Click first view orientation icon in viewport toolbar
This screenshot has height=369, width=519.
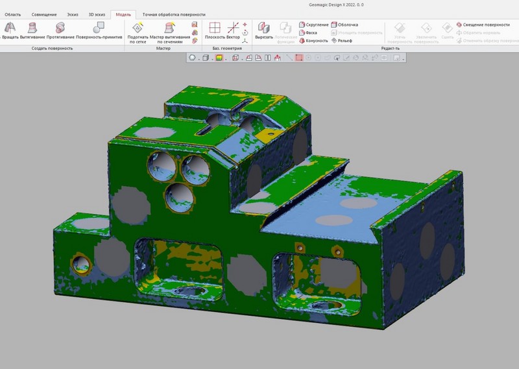249,58
